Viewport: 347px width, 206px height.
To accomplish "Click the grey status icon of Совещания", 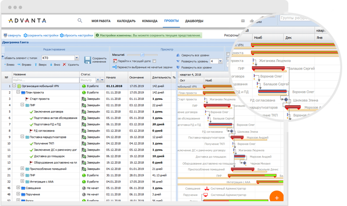I will pyautogui.click(x=84, y=188).
